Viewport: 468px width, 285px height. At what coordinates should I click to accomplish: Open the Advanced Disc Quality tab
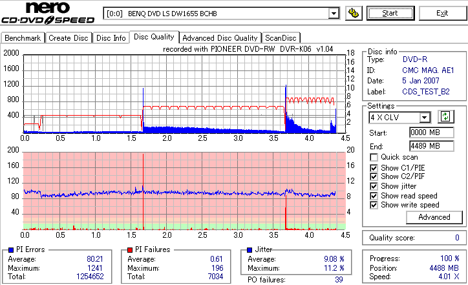click(220, 38)
